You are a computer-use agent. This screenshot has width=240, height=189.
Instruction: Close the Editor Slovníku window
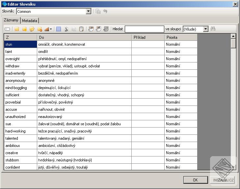[235, 4]
